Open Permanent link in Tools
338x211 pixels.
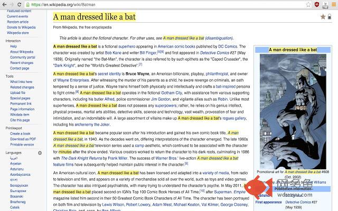[21, 103]
